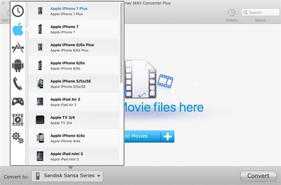Click the Convert button

(x=258, y=176)
